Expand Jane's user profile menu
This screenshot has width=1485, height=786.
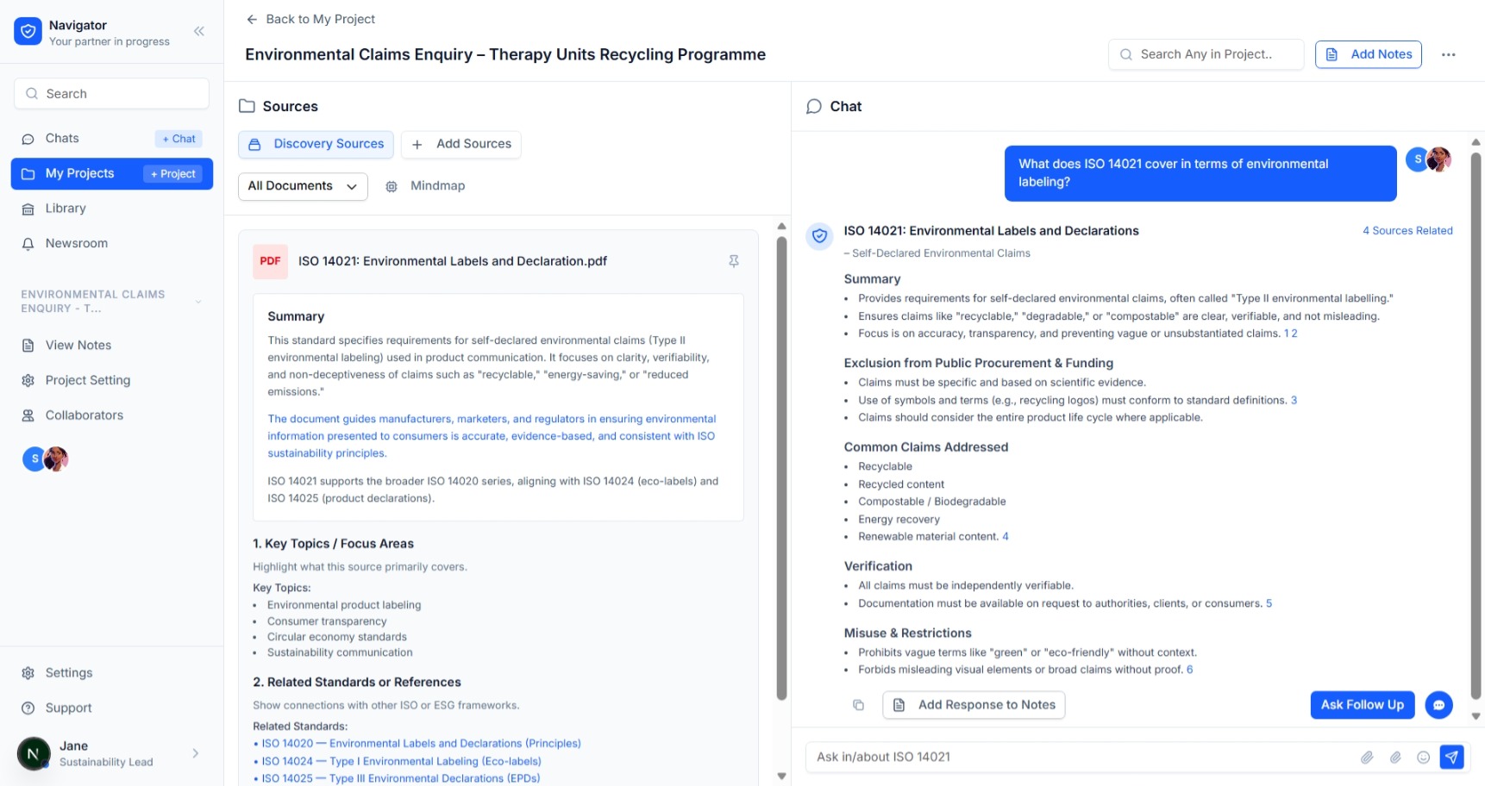coord(196,753)
